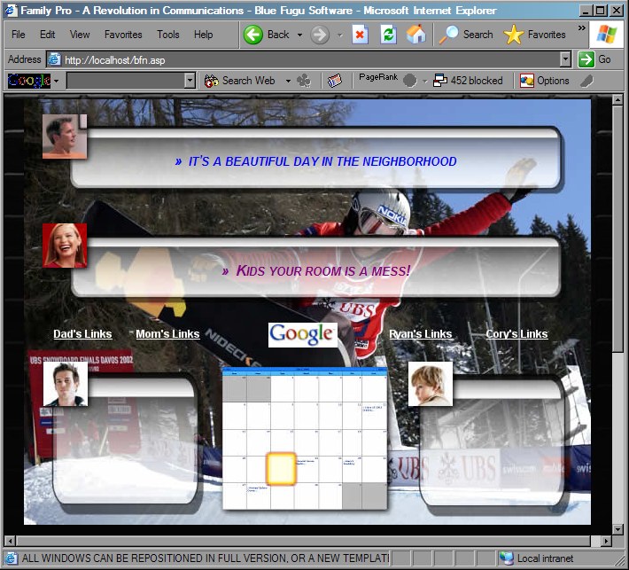The image size is (629, 570).
Task: Refresh the page with green arrows icon
Action: coord(388,35)
